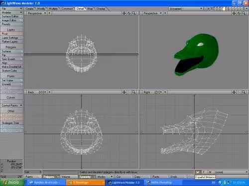Click the Flip polygons button
The width and height of the screenshot is (249, 186).
11,55
